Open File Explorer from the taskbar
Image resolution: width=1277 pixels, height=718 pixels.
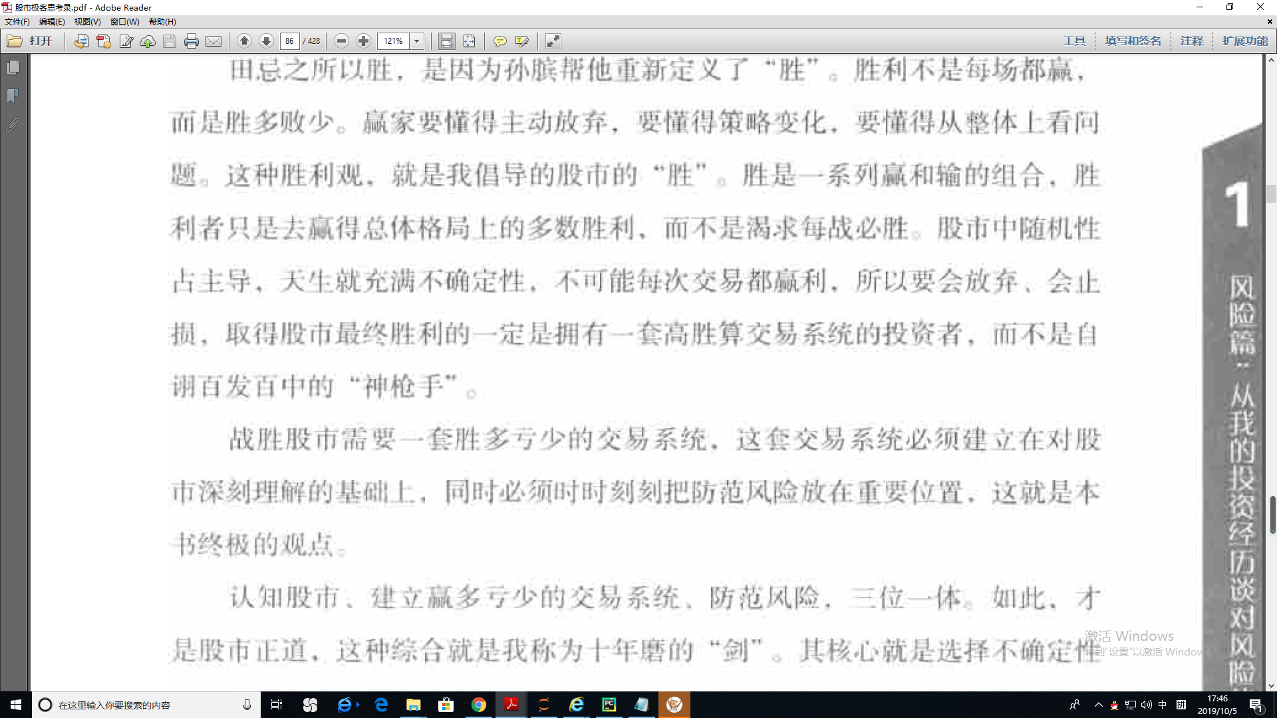tap(414, 705)
